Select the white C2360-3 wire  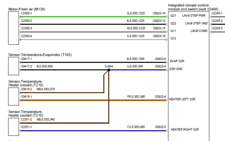(93, 32)
